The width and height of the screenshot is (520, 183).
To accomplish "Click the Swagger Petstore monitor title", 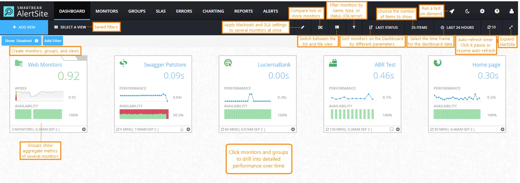I will (165, 65).
